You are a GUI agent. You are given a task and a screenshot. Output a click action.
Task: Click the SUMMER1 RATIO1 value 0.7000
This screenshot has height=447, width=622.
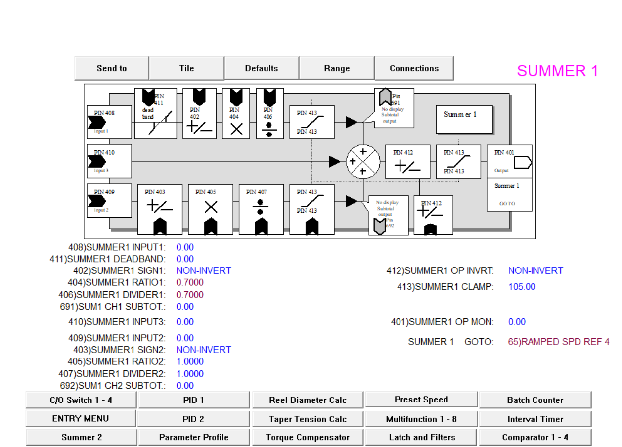click(x=190, y=283)
